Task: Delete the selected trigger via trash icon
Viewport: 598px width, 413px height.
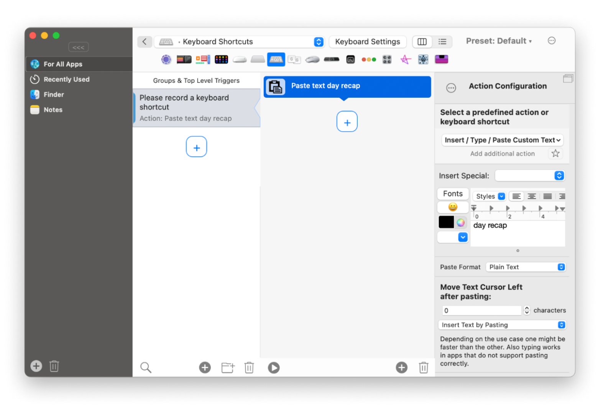Action: click(x=249, y=367)
